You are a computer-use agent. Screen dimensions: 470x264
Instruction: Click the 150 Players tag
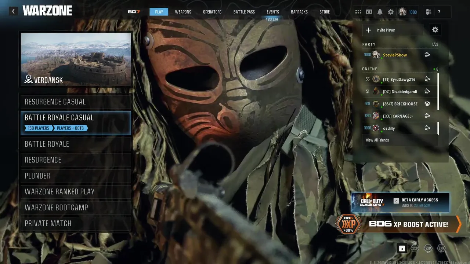(x=39, y=128)
